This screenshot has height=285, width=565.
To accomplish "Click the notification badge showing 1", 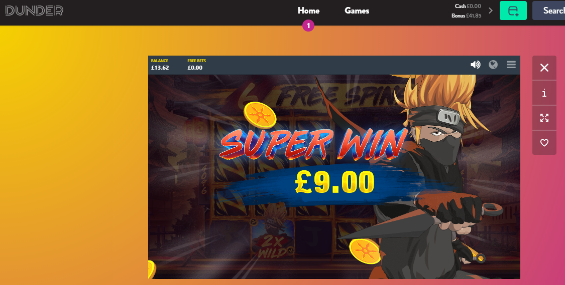I will 308,26.
